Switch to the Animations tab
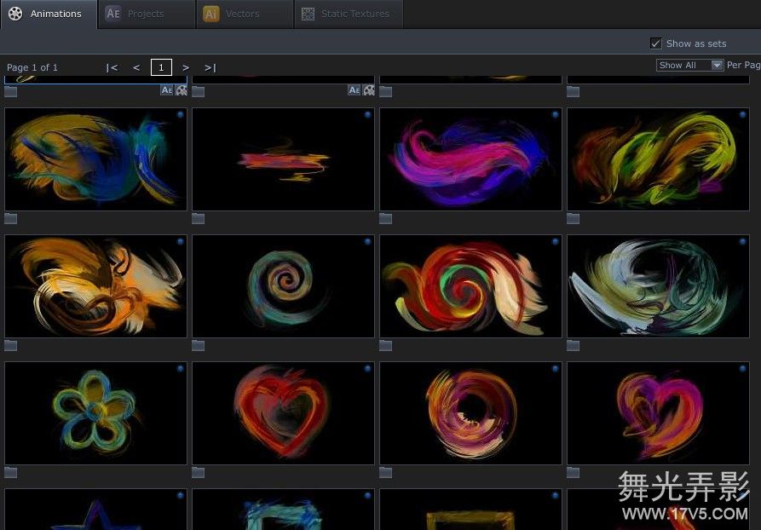The width and height of the screenshot is (761, 530). pos(49,14)
